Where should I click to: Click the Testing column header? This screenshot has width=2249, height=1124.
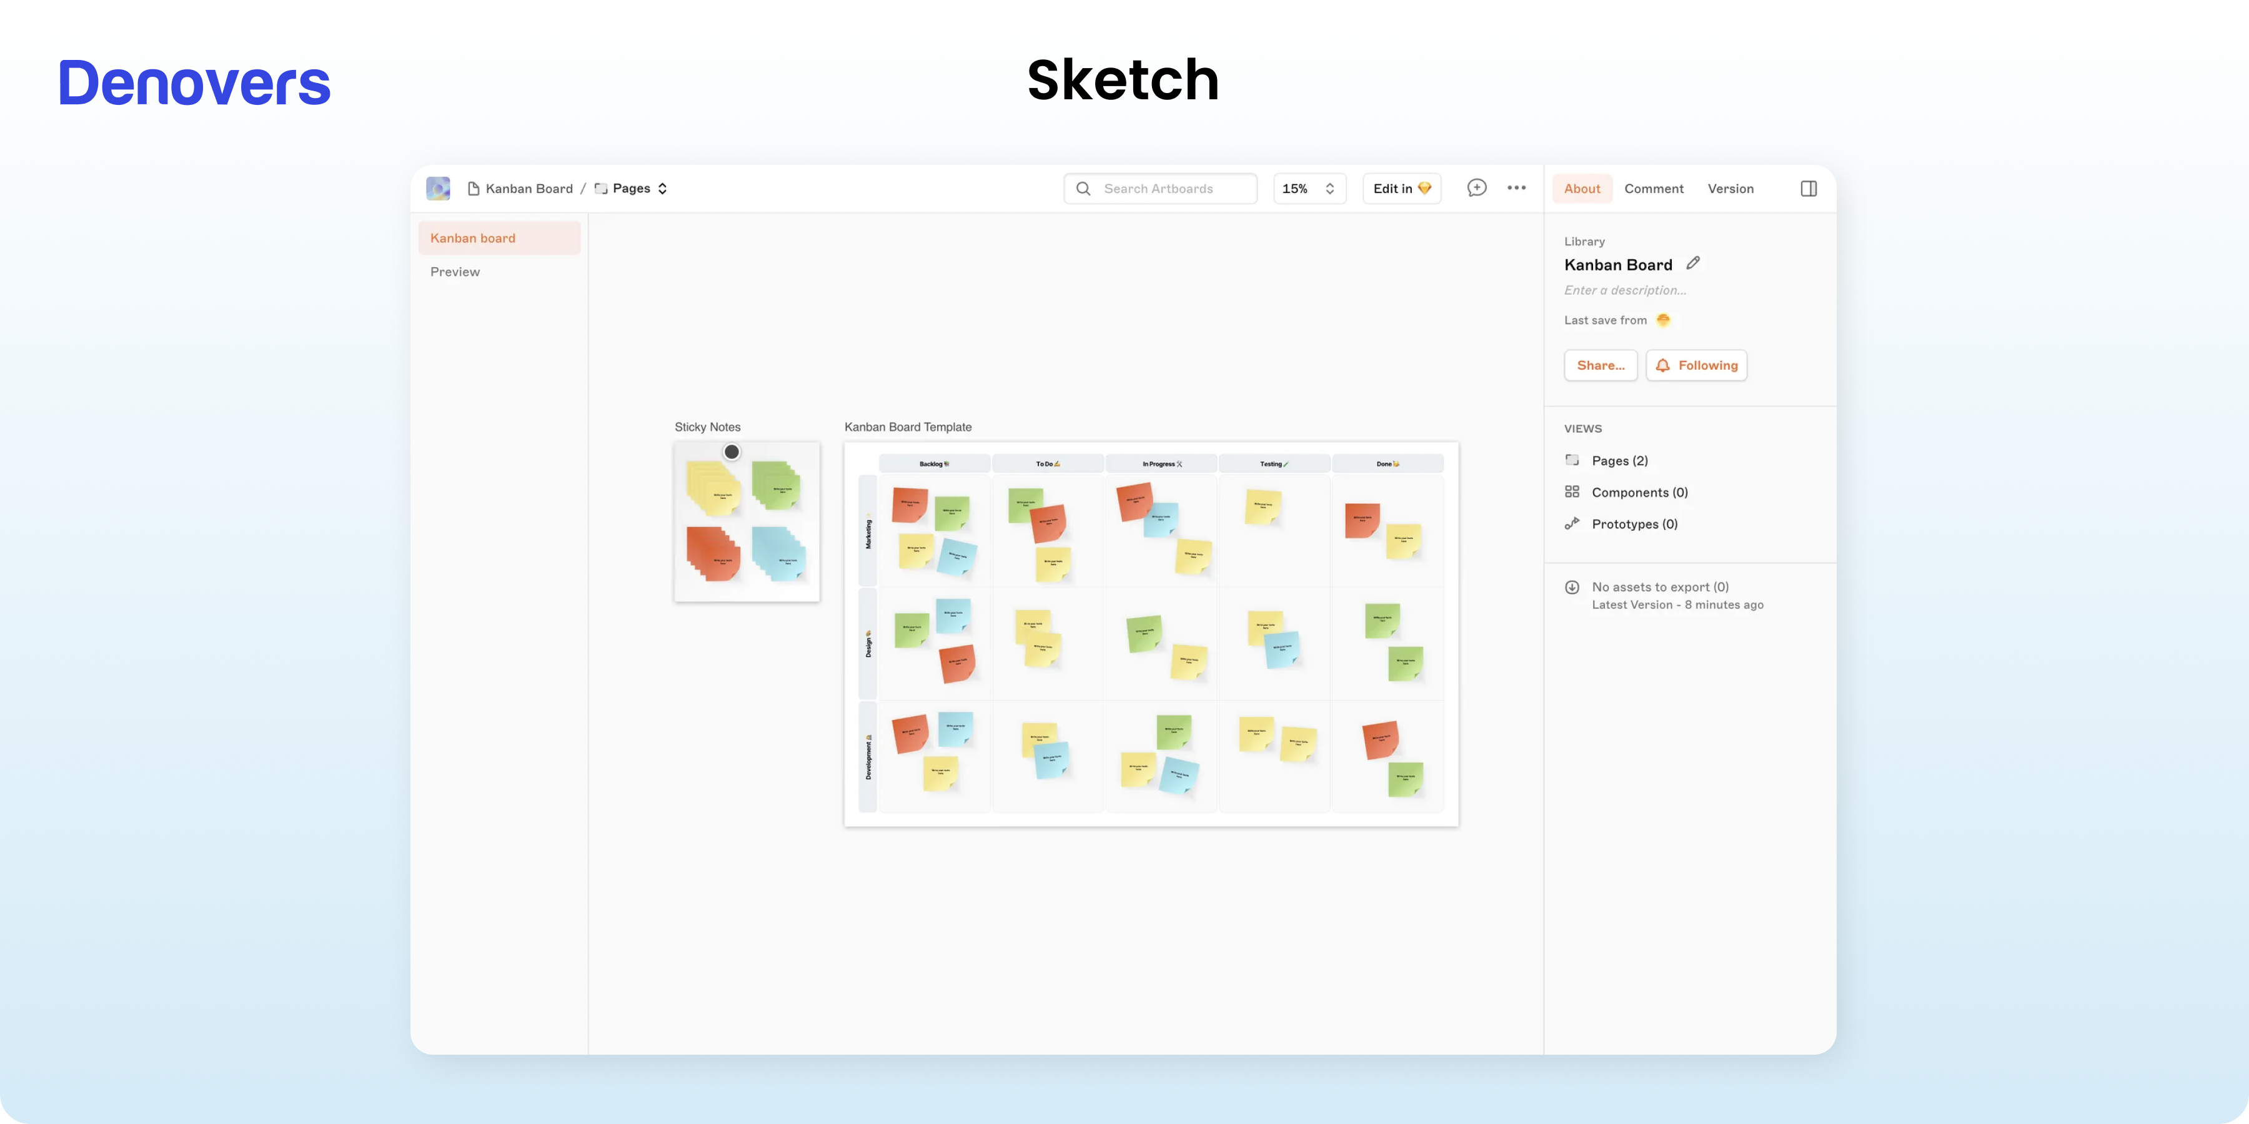pos(1274,463)
